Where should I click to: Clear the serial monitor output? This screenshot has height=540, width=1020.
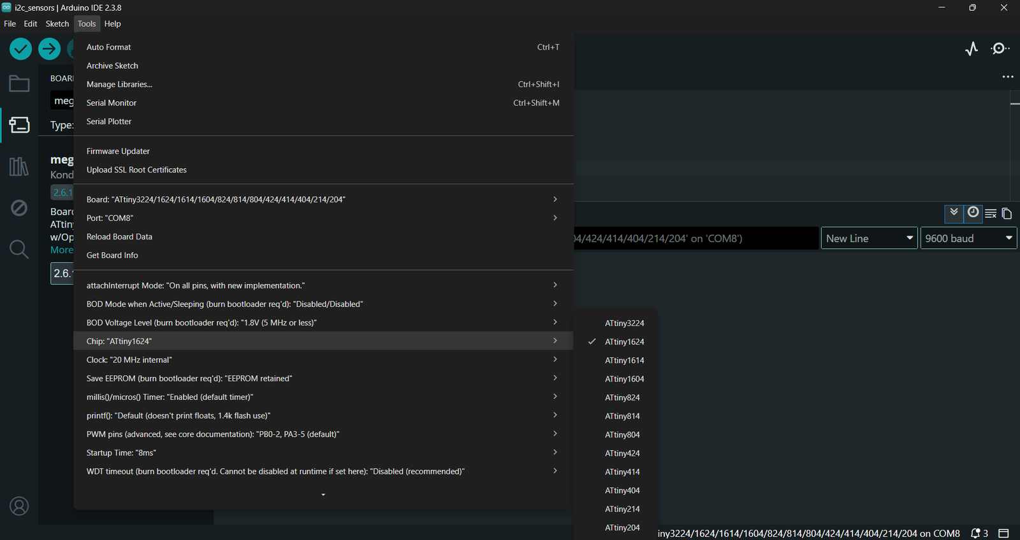(x=991, y=213)
